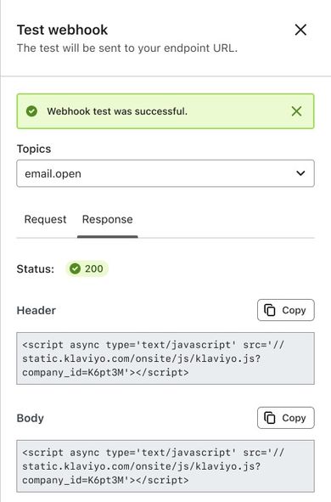Copy the Header content with Copy button
This screenshot has width=331, height=502.
coord(286,310)
